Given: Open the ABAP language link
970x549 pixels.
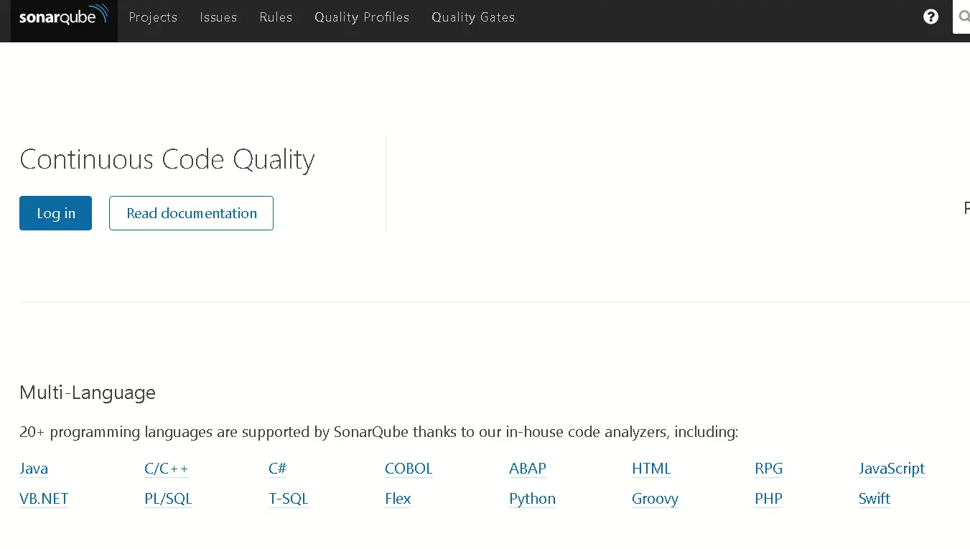Looking at the screenshot, I should (x=527, y=469).
